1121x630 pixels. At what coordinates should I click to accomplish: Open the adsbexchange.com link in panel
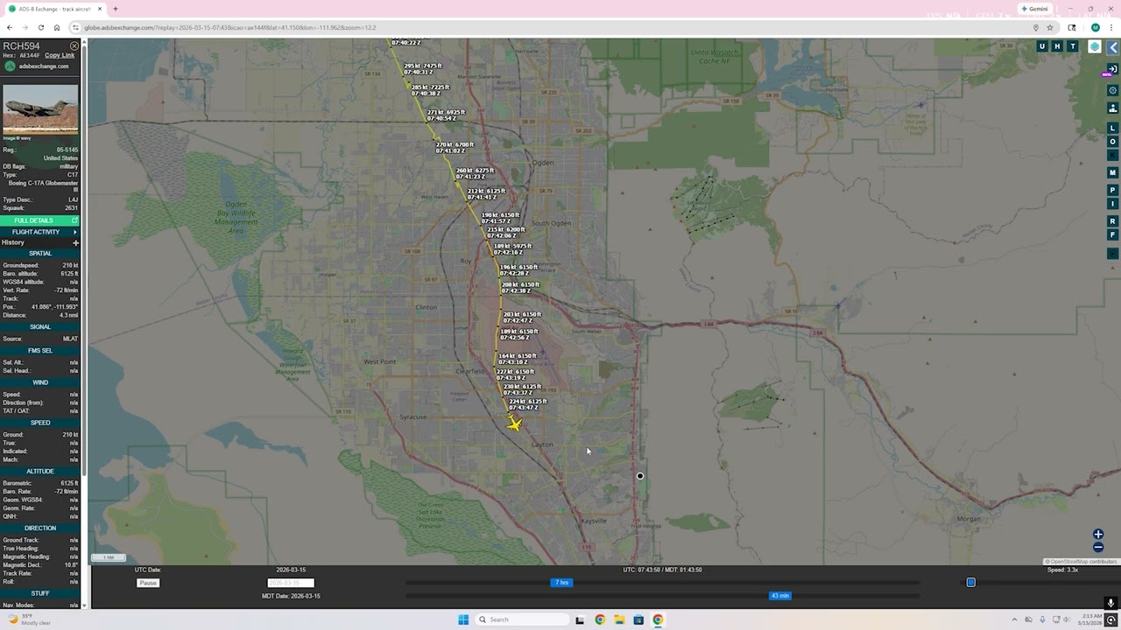[x=44, y=66]
